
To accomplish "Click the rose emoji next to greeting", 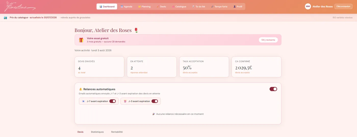I will coord(136,30).
